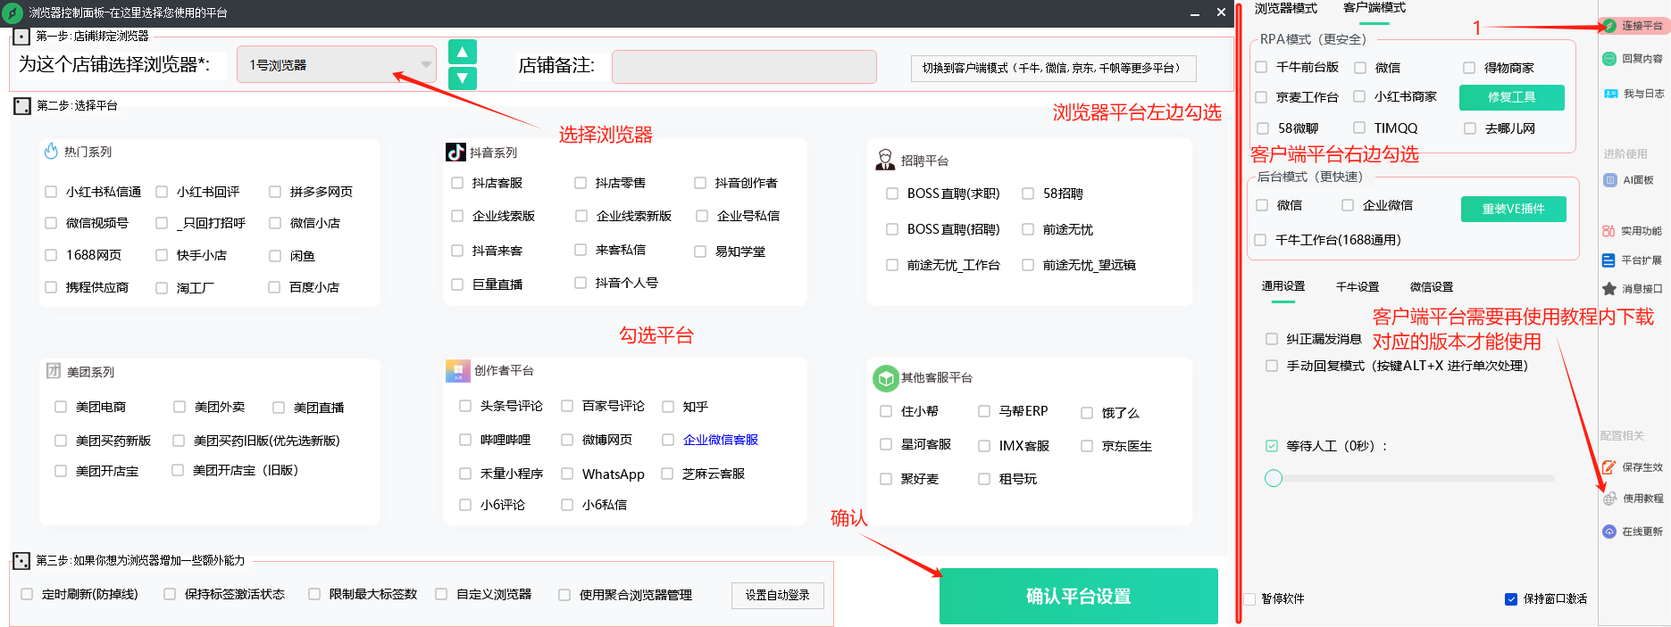Screen dimensions: 1671x627
Task: Check the WhatsApp platform checkbox
Action: [x=567, y=474]
